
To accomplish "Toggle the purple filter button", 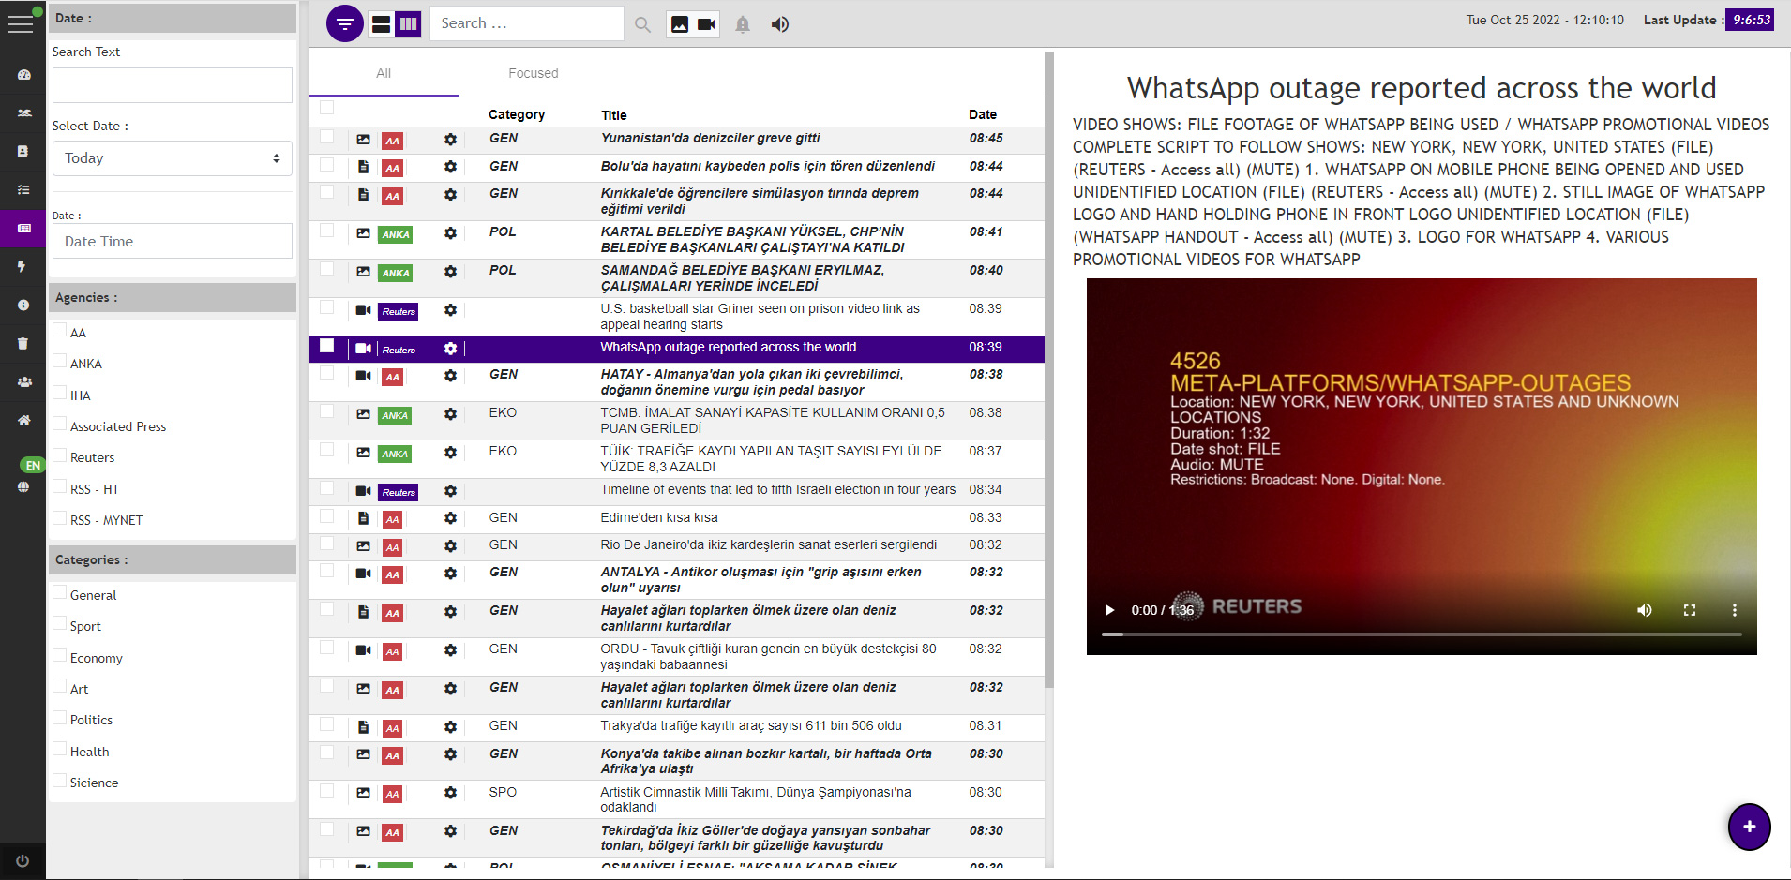I will tap(344, 23).
